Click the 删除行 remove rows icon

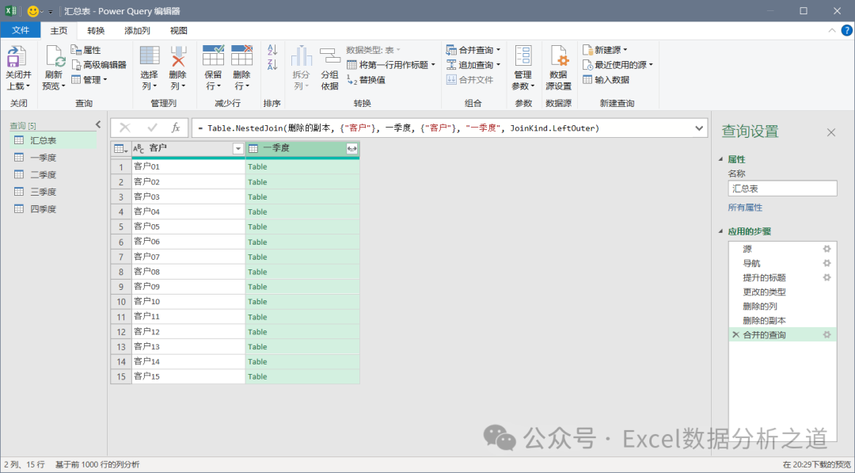point(241,56)
